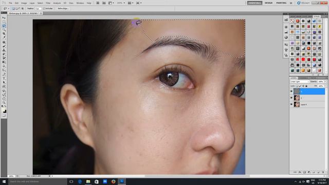Toggle Lock transparent pixels
The image size is (329, 185).
297,86
